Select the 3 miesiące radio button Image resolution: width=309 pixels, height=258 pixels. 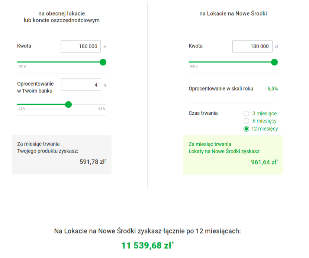click(x=246, y=114)
